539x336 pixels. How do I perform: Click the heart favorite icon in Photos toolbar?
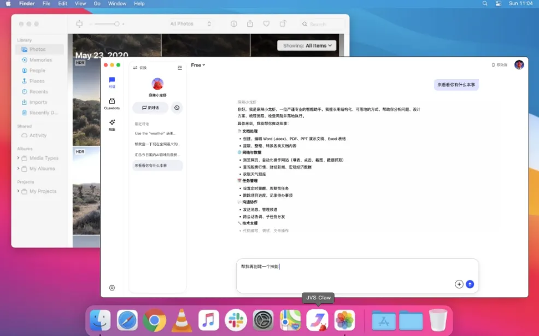coord(266,24)
